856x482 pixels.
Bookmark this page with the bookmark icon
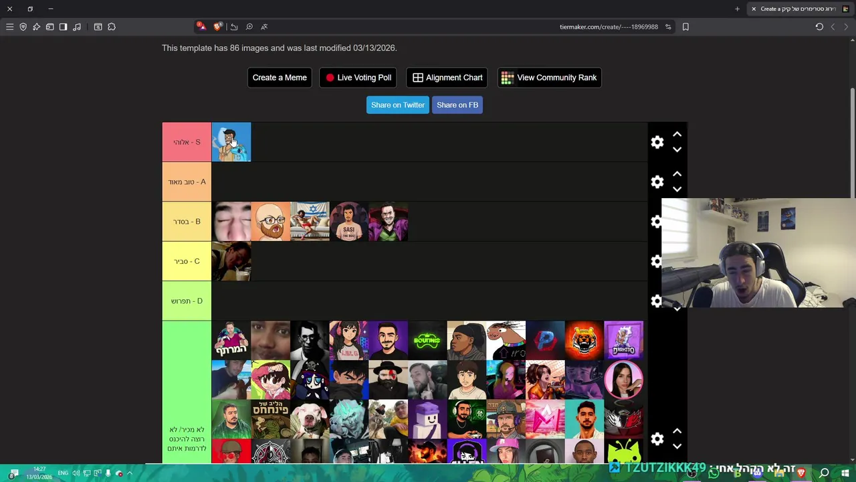point(685,27)
